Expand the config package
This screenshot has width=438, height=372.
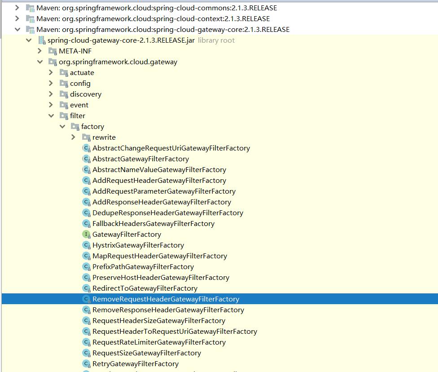(x=51, y=83)
